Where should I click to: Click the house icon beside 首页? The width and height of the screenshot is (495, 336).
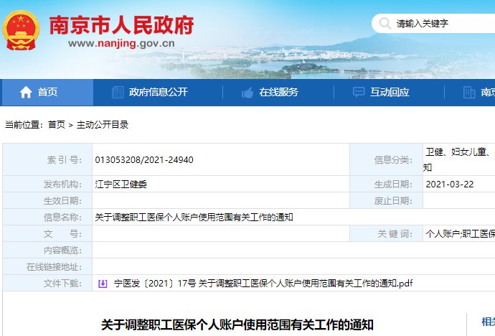coord(26,92)
